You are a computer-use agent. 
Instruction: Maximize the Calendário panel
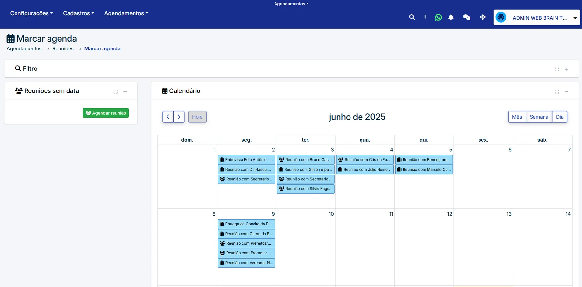click(x=557, y=92)
